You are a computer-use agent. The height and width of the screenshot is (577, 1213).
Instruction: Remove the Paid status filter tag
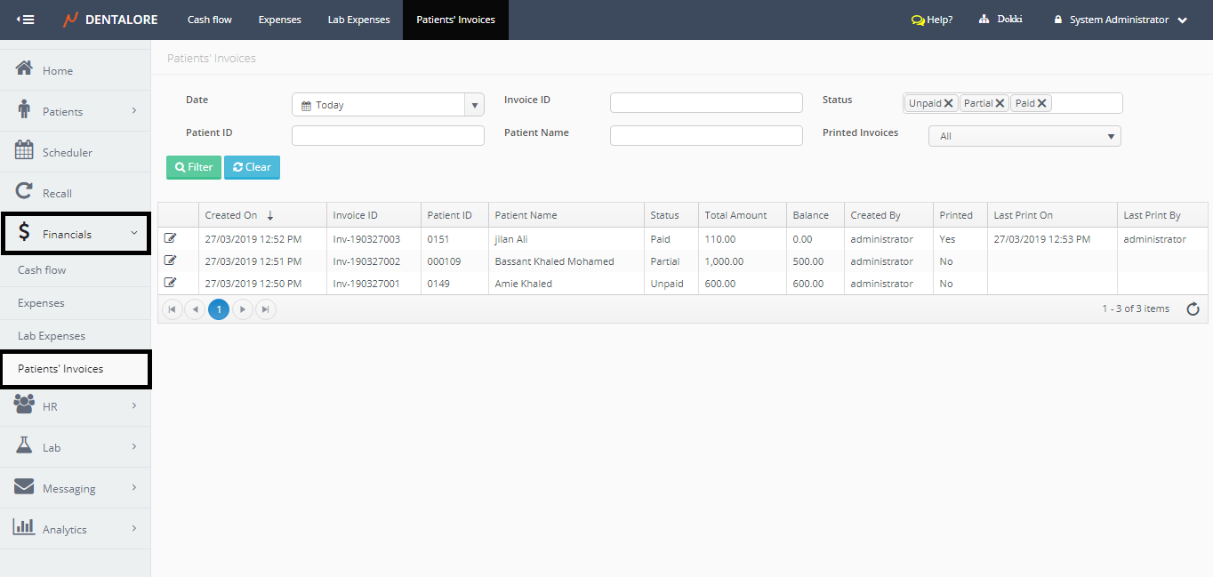(x=1042, y=103)
